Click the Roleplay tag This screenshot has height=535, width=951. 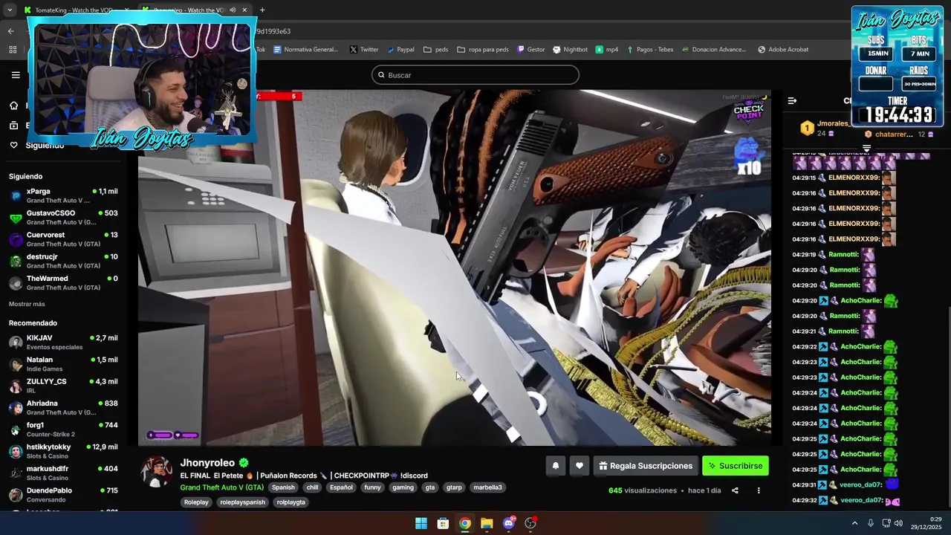(196, 502)
